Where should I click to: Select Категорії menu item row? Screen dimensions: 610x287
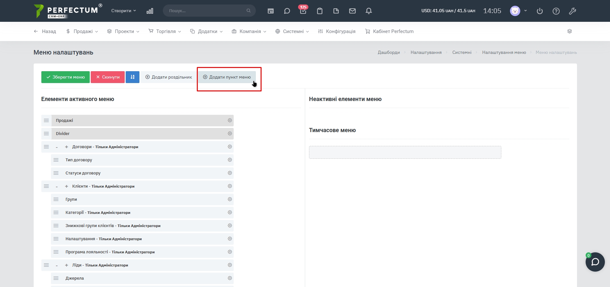[142, 213]
